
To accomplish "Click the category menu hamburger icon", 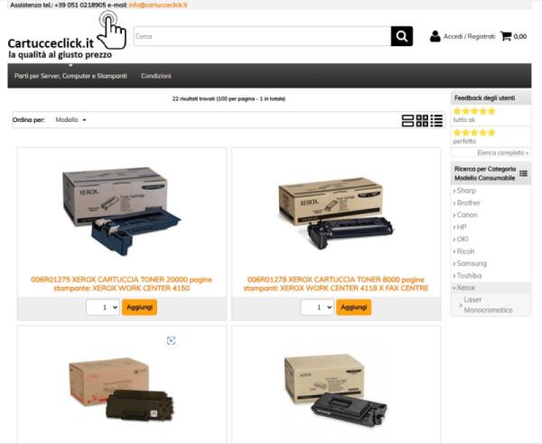I will click(x=523, y=174).
